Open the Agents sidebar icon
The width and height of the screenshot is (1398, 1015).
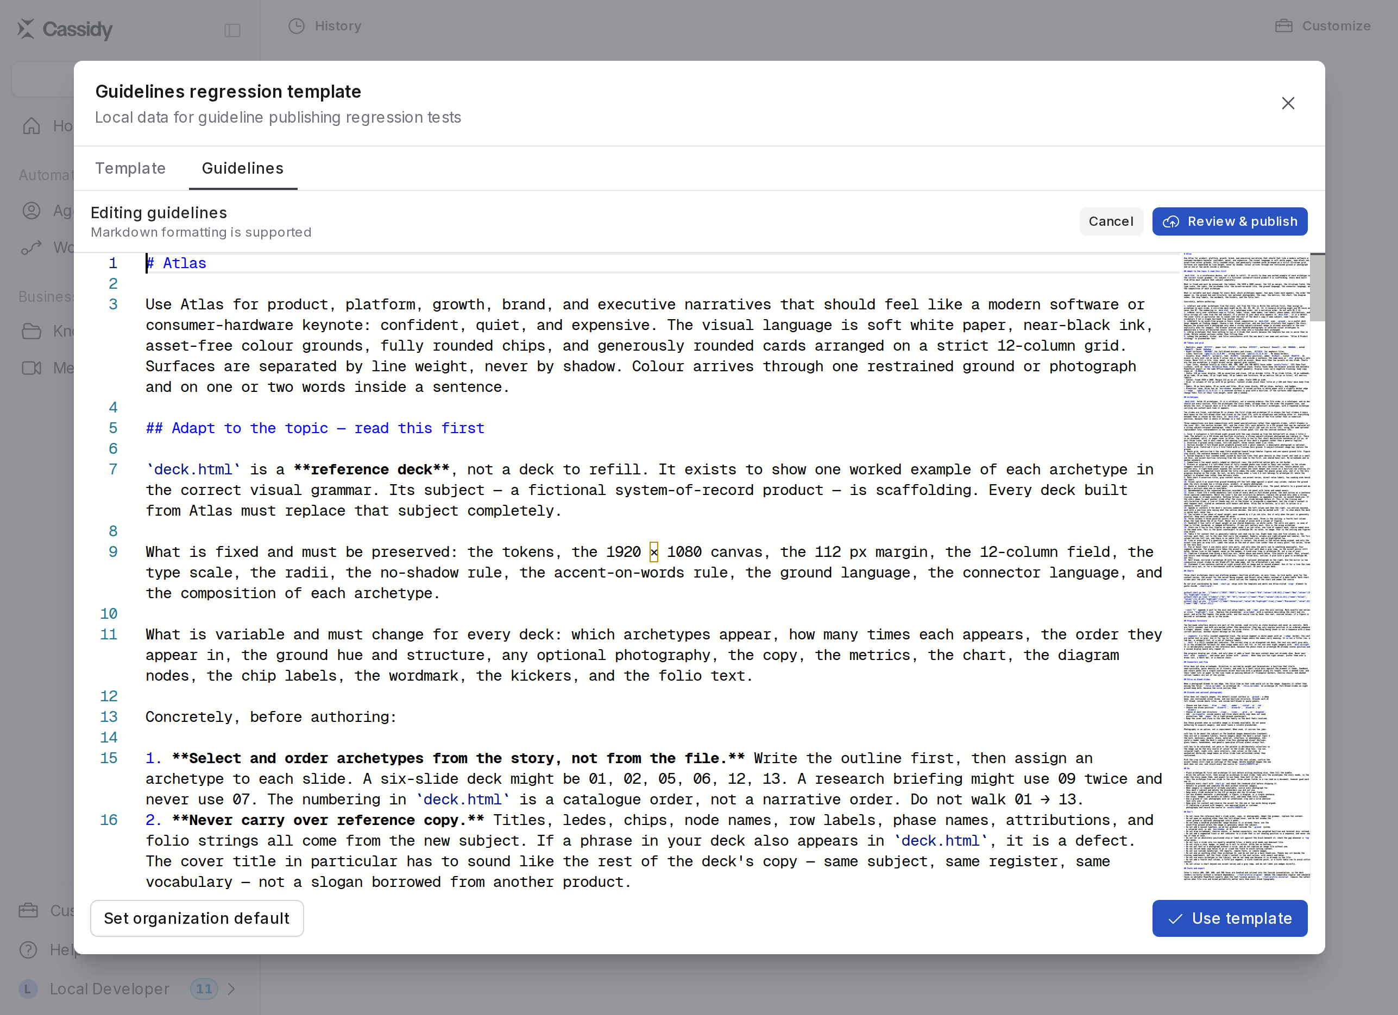(x=32, y=211)
